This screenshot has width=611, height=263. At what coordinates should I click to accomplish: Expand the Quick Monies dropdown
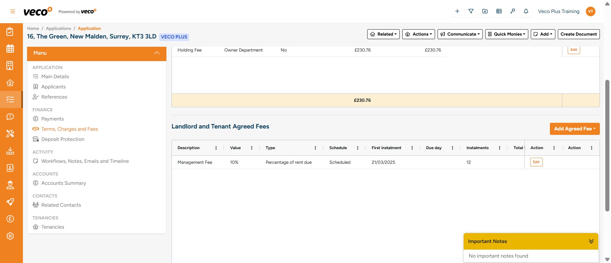coord(506,34)
